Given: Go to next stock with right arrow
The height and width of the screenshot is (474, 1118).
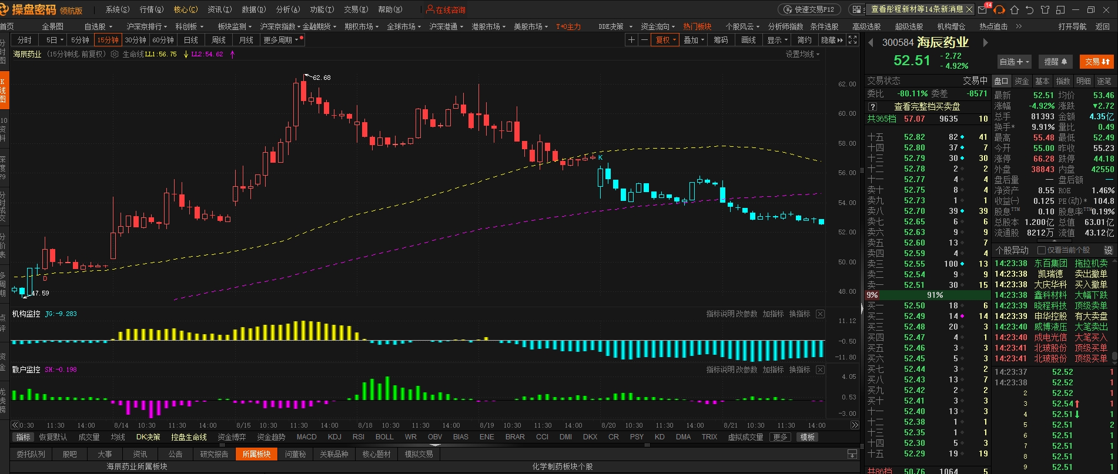Looking at the screenshot, I should (986, 42).
